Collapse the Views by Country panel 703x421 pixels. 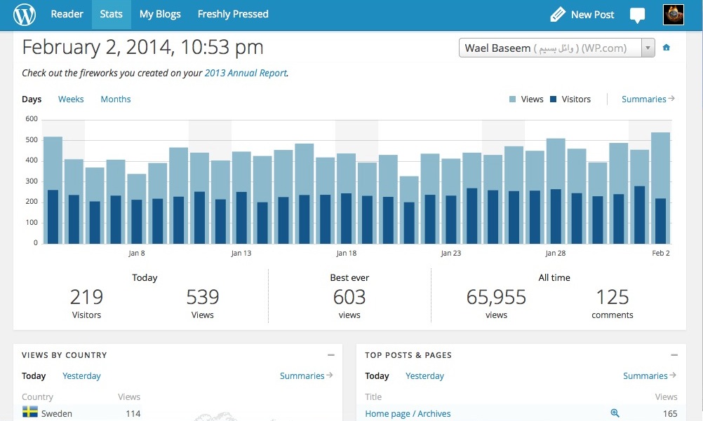(330, 355)
